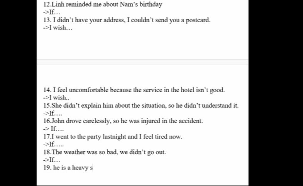Viewport: 303px width, 186px height.
Task: Click sentence 13 about sending a postcard
Action: (x=127, y=20)
